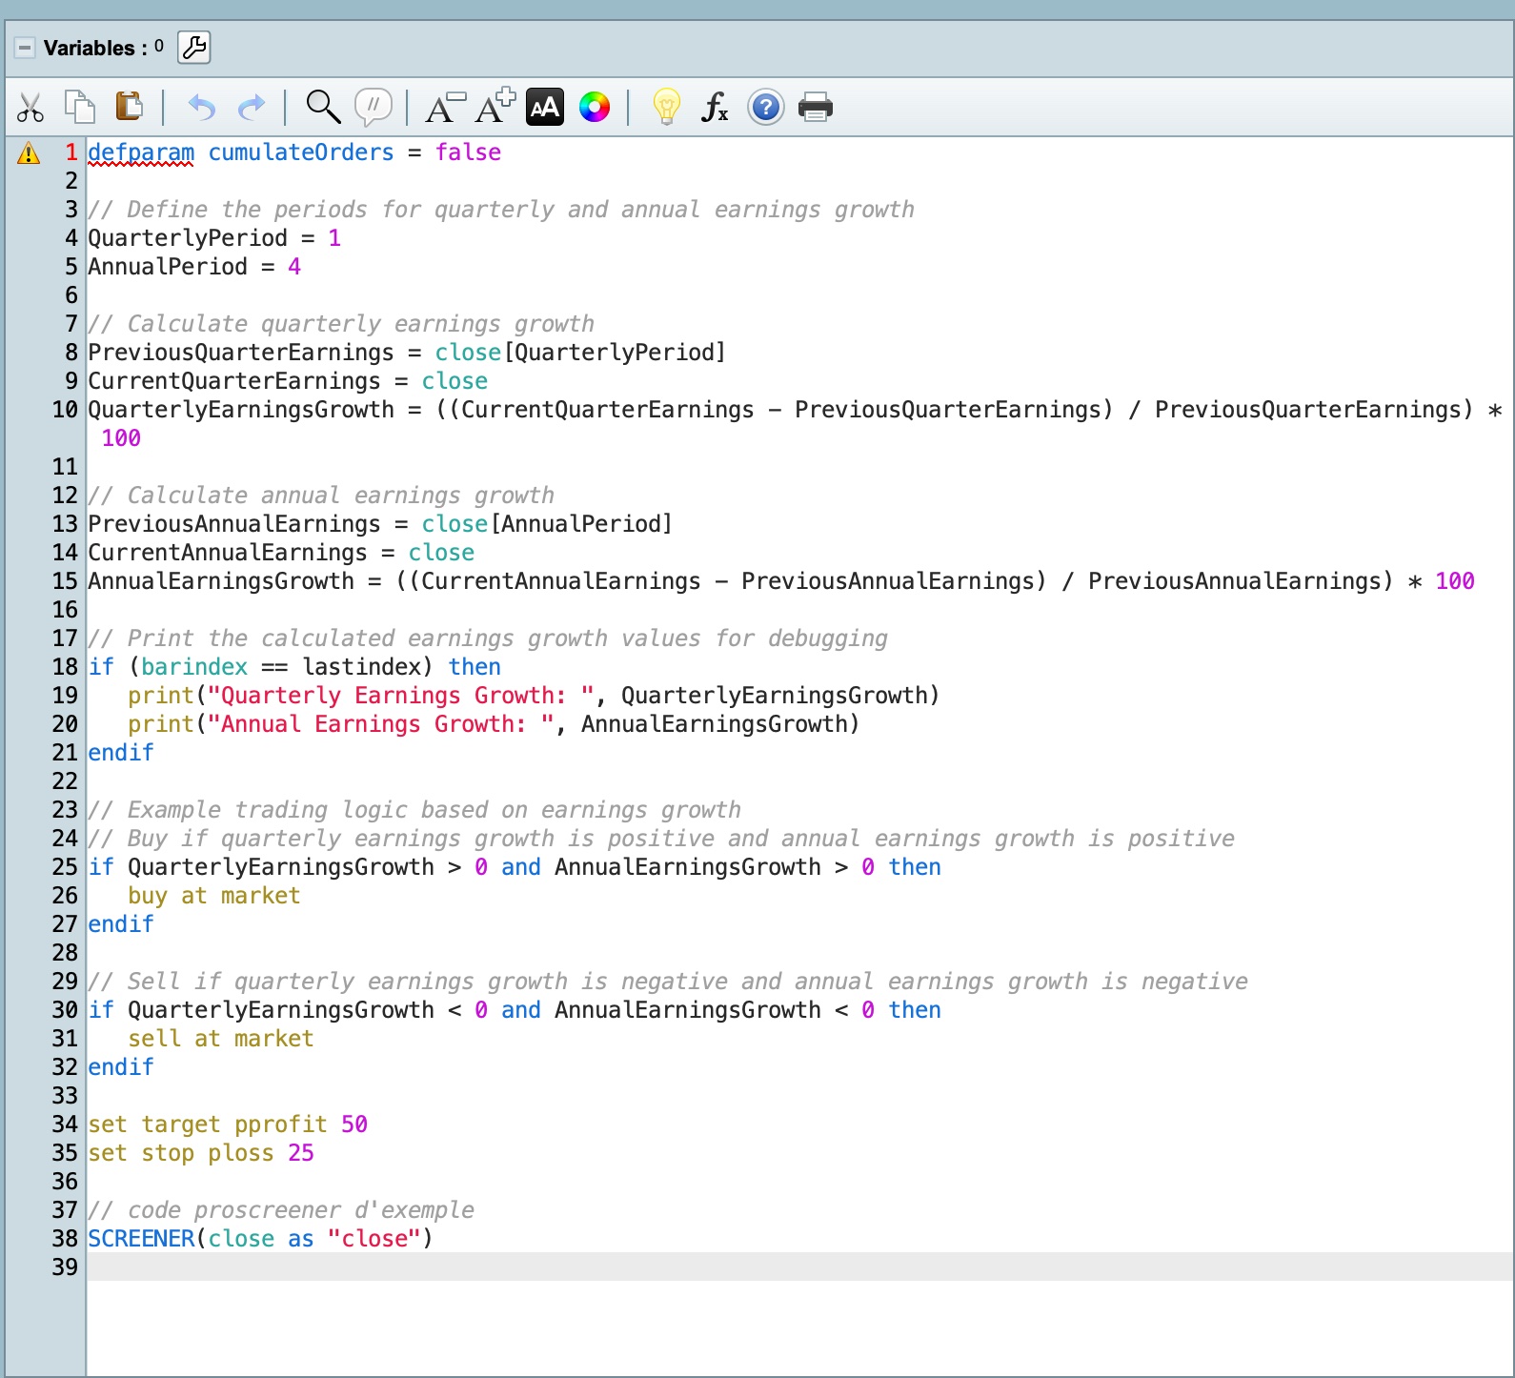Decrease editor font size
The image size is (1515, 1378).
pos(444,108)
